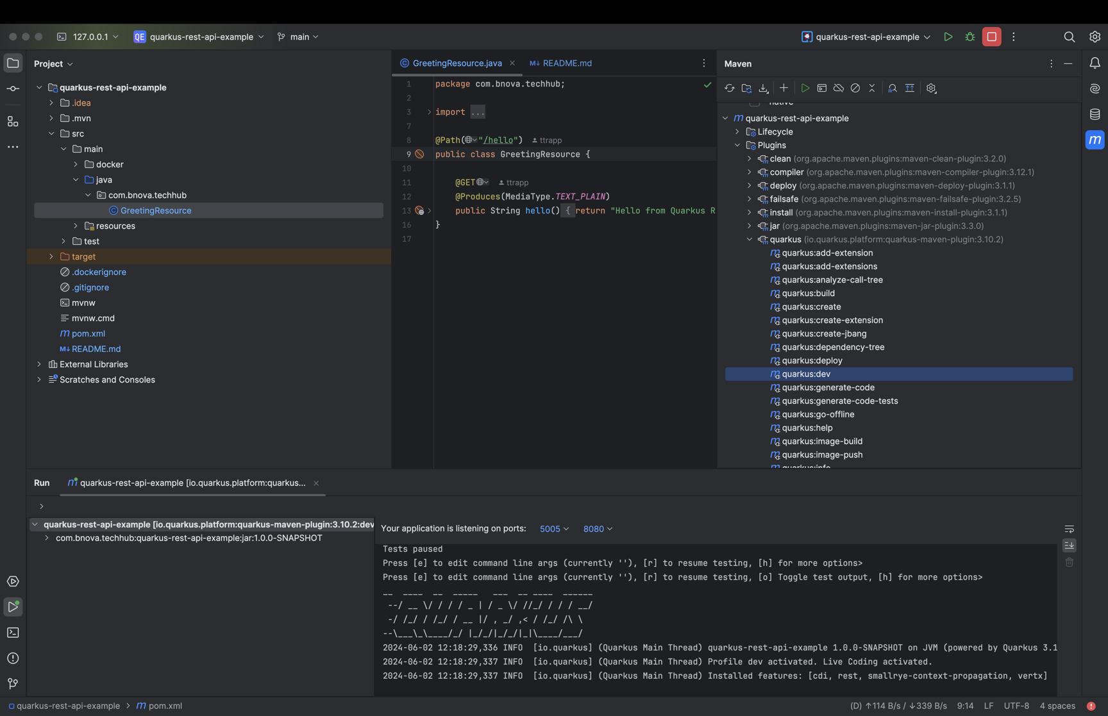1108x716 pixels.
Task: Collapse the quarkus plugin node
Action: pos(750,240)
